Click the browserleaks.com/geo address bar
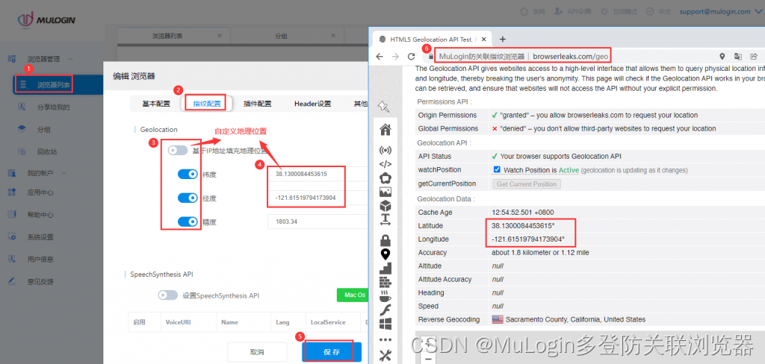The height and width of the screenshot is (364, 765). (570, 57)
